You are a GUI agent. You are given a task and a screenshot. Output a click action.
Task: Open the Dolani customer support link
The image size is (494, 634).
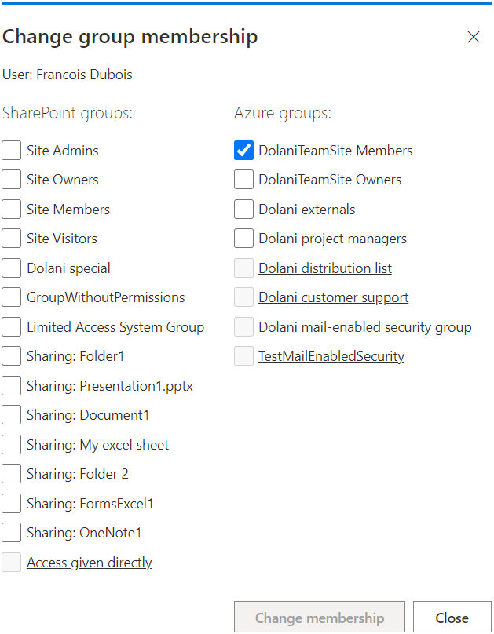click(x=333, y=297)
